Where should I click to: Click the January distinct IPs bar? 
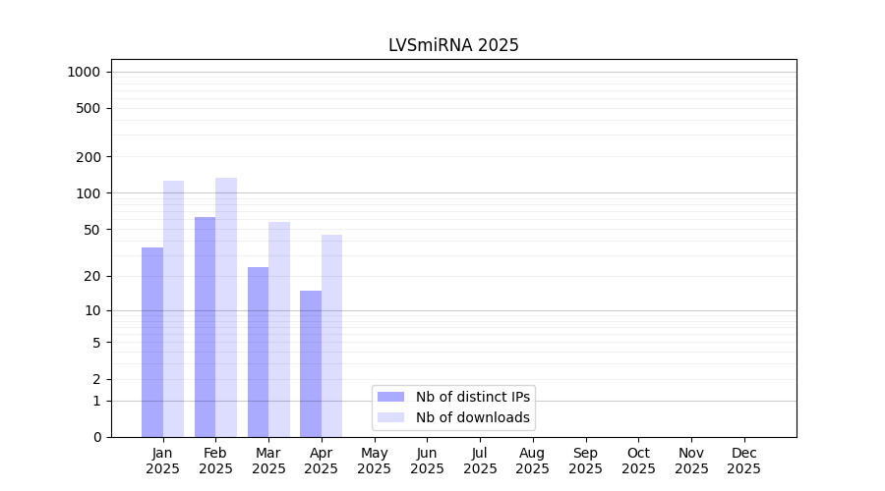[x=152, y=342]
